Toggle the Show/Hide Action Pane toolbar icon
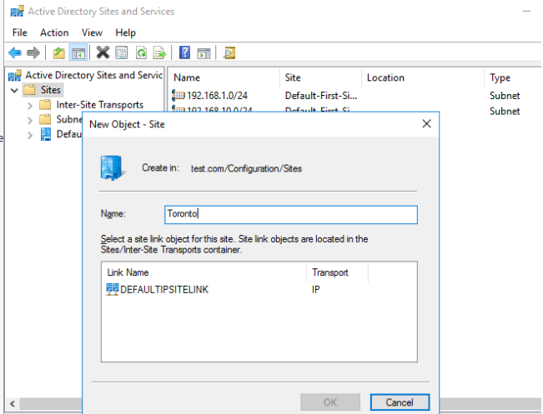This screenshot has width=543, height=414. pos(204,53)
